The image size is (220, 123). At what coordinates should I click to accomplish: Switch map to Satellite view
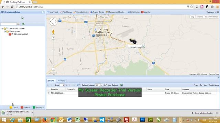click(x=200, y=17)
